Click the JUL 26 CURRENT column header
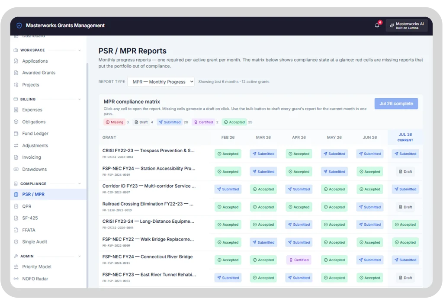This screenshot has width=443, height=305. point(405,137)
